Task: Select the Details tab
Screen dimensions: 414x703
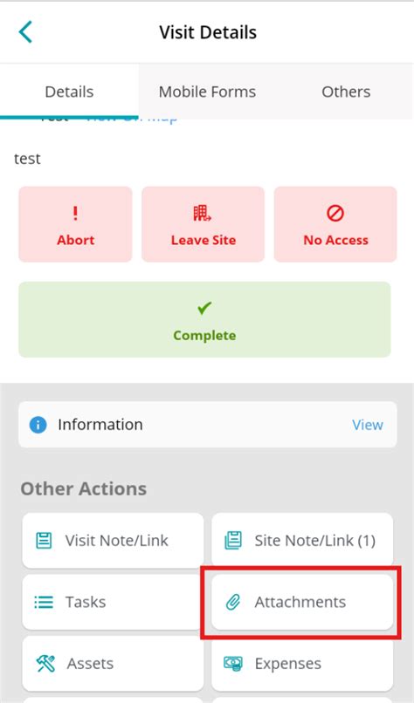Action: pyautogui.click(x=69, y=92)
